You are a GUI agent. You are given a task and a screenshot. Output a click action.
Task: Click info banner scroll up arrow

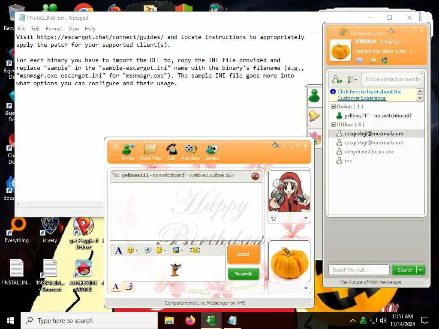coord(420,91)
